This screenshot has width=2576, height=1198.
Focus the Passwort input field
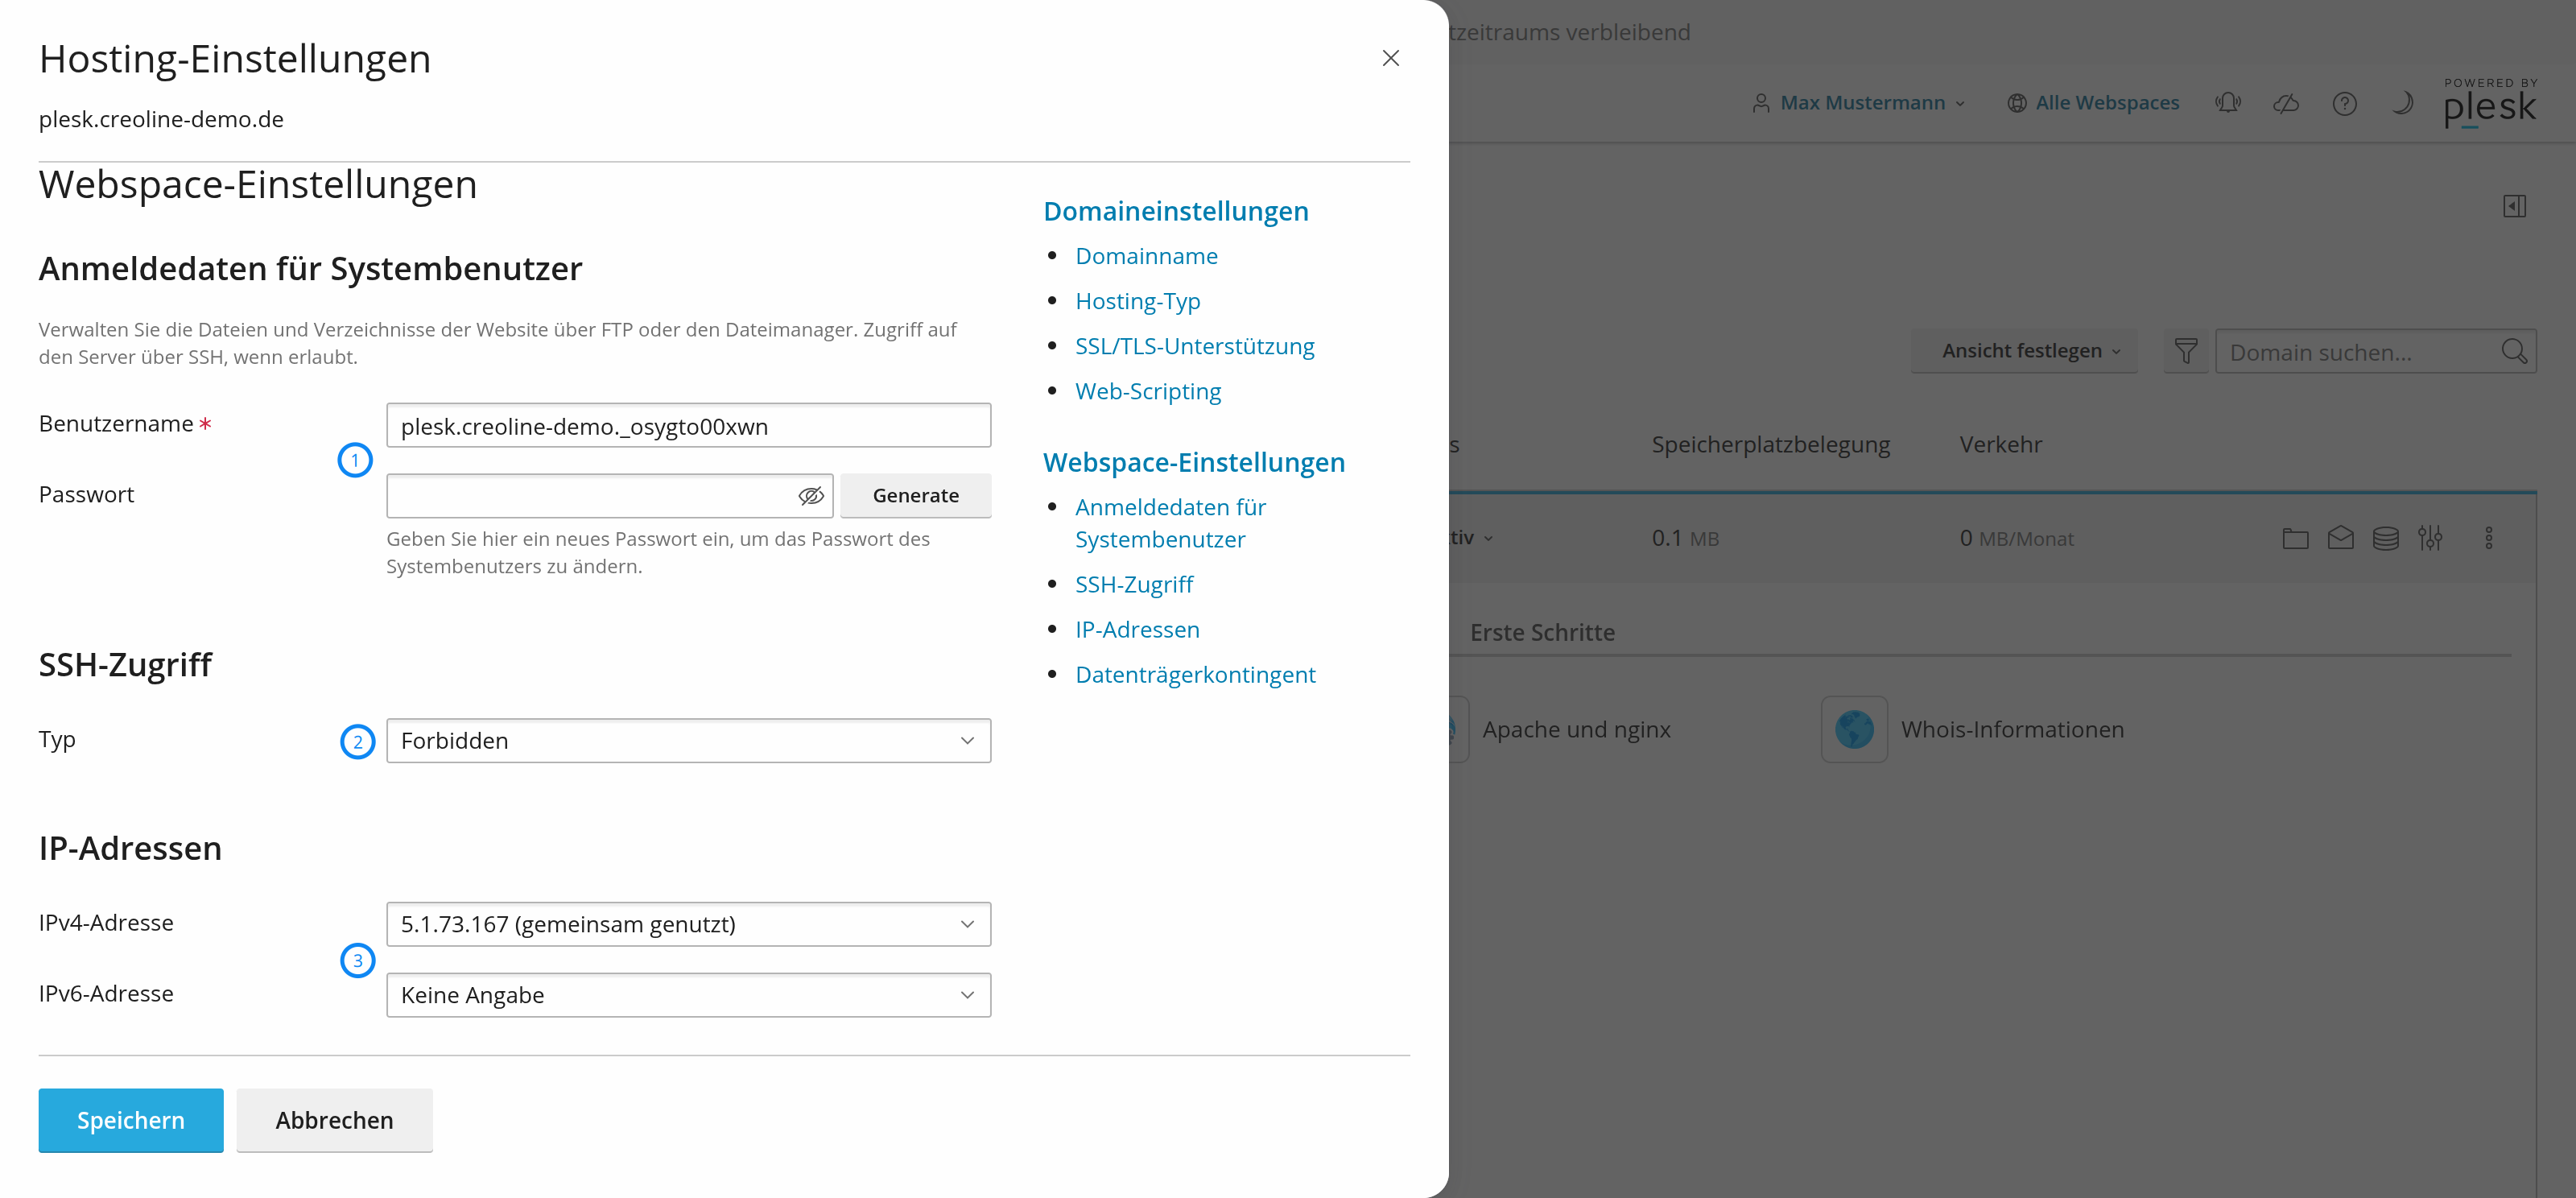point(609,496)
